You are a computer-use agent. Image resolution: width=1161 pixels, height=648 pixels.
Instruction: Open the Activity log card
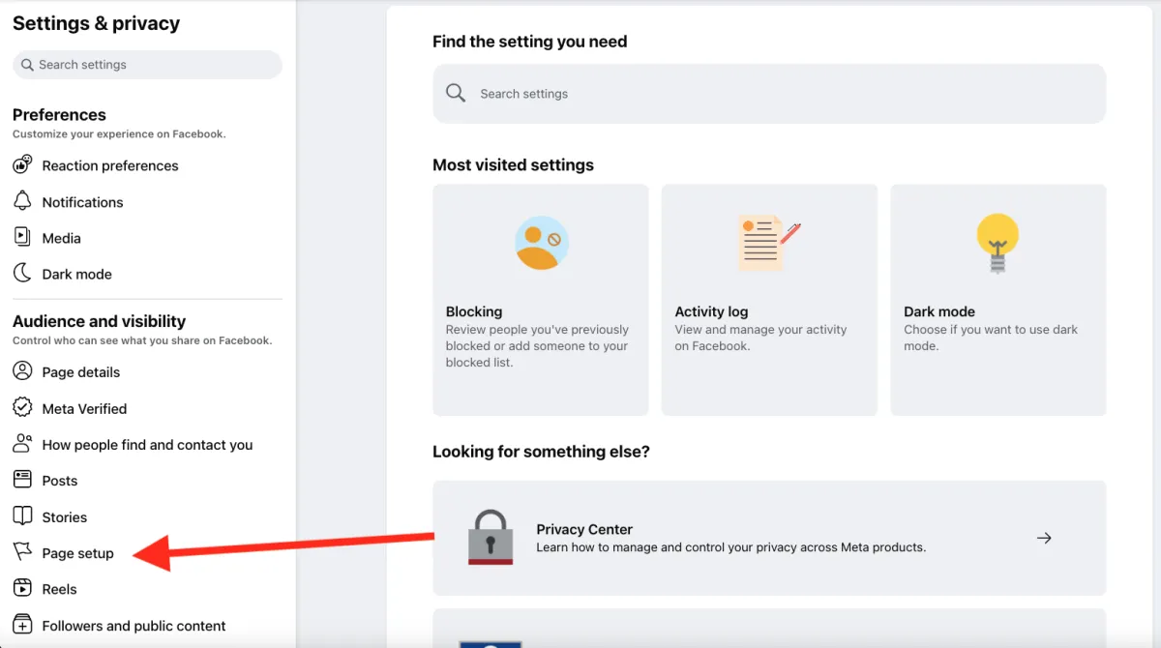pyautogui.click(x=769, y=300)
